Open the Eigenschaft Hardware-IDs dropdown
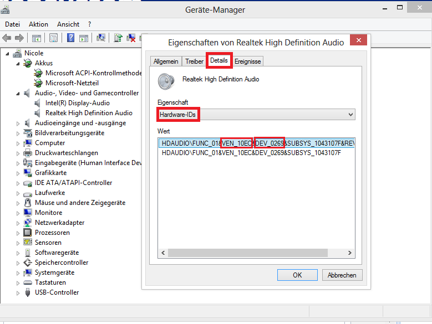This screenshot has width=432, height=324. (x=256, y=115)
